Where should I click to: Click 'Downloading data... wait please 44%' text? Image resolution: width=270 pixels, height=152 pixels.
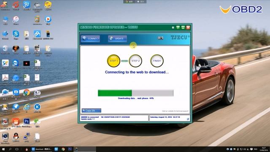coord(136,98)
